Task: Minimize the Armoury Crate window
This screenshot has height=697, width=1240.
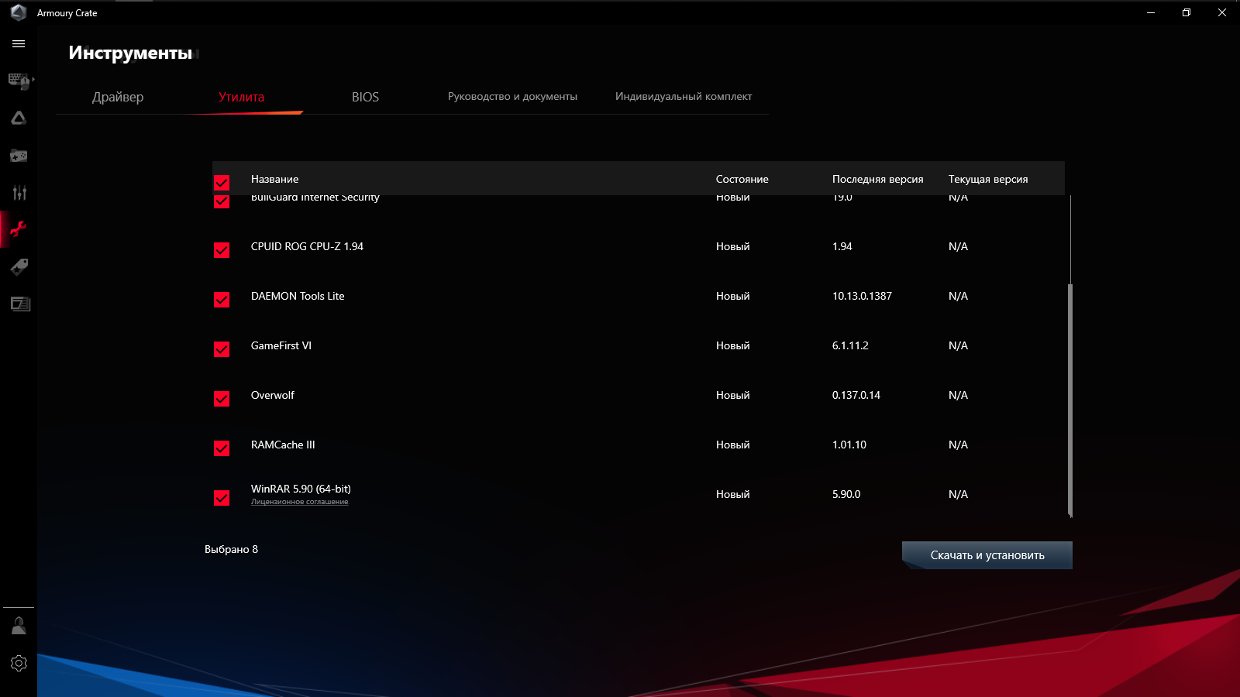Action: (1151, 12)
